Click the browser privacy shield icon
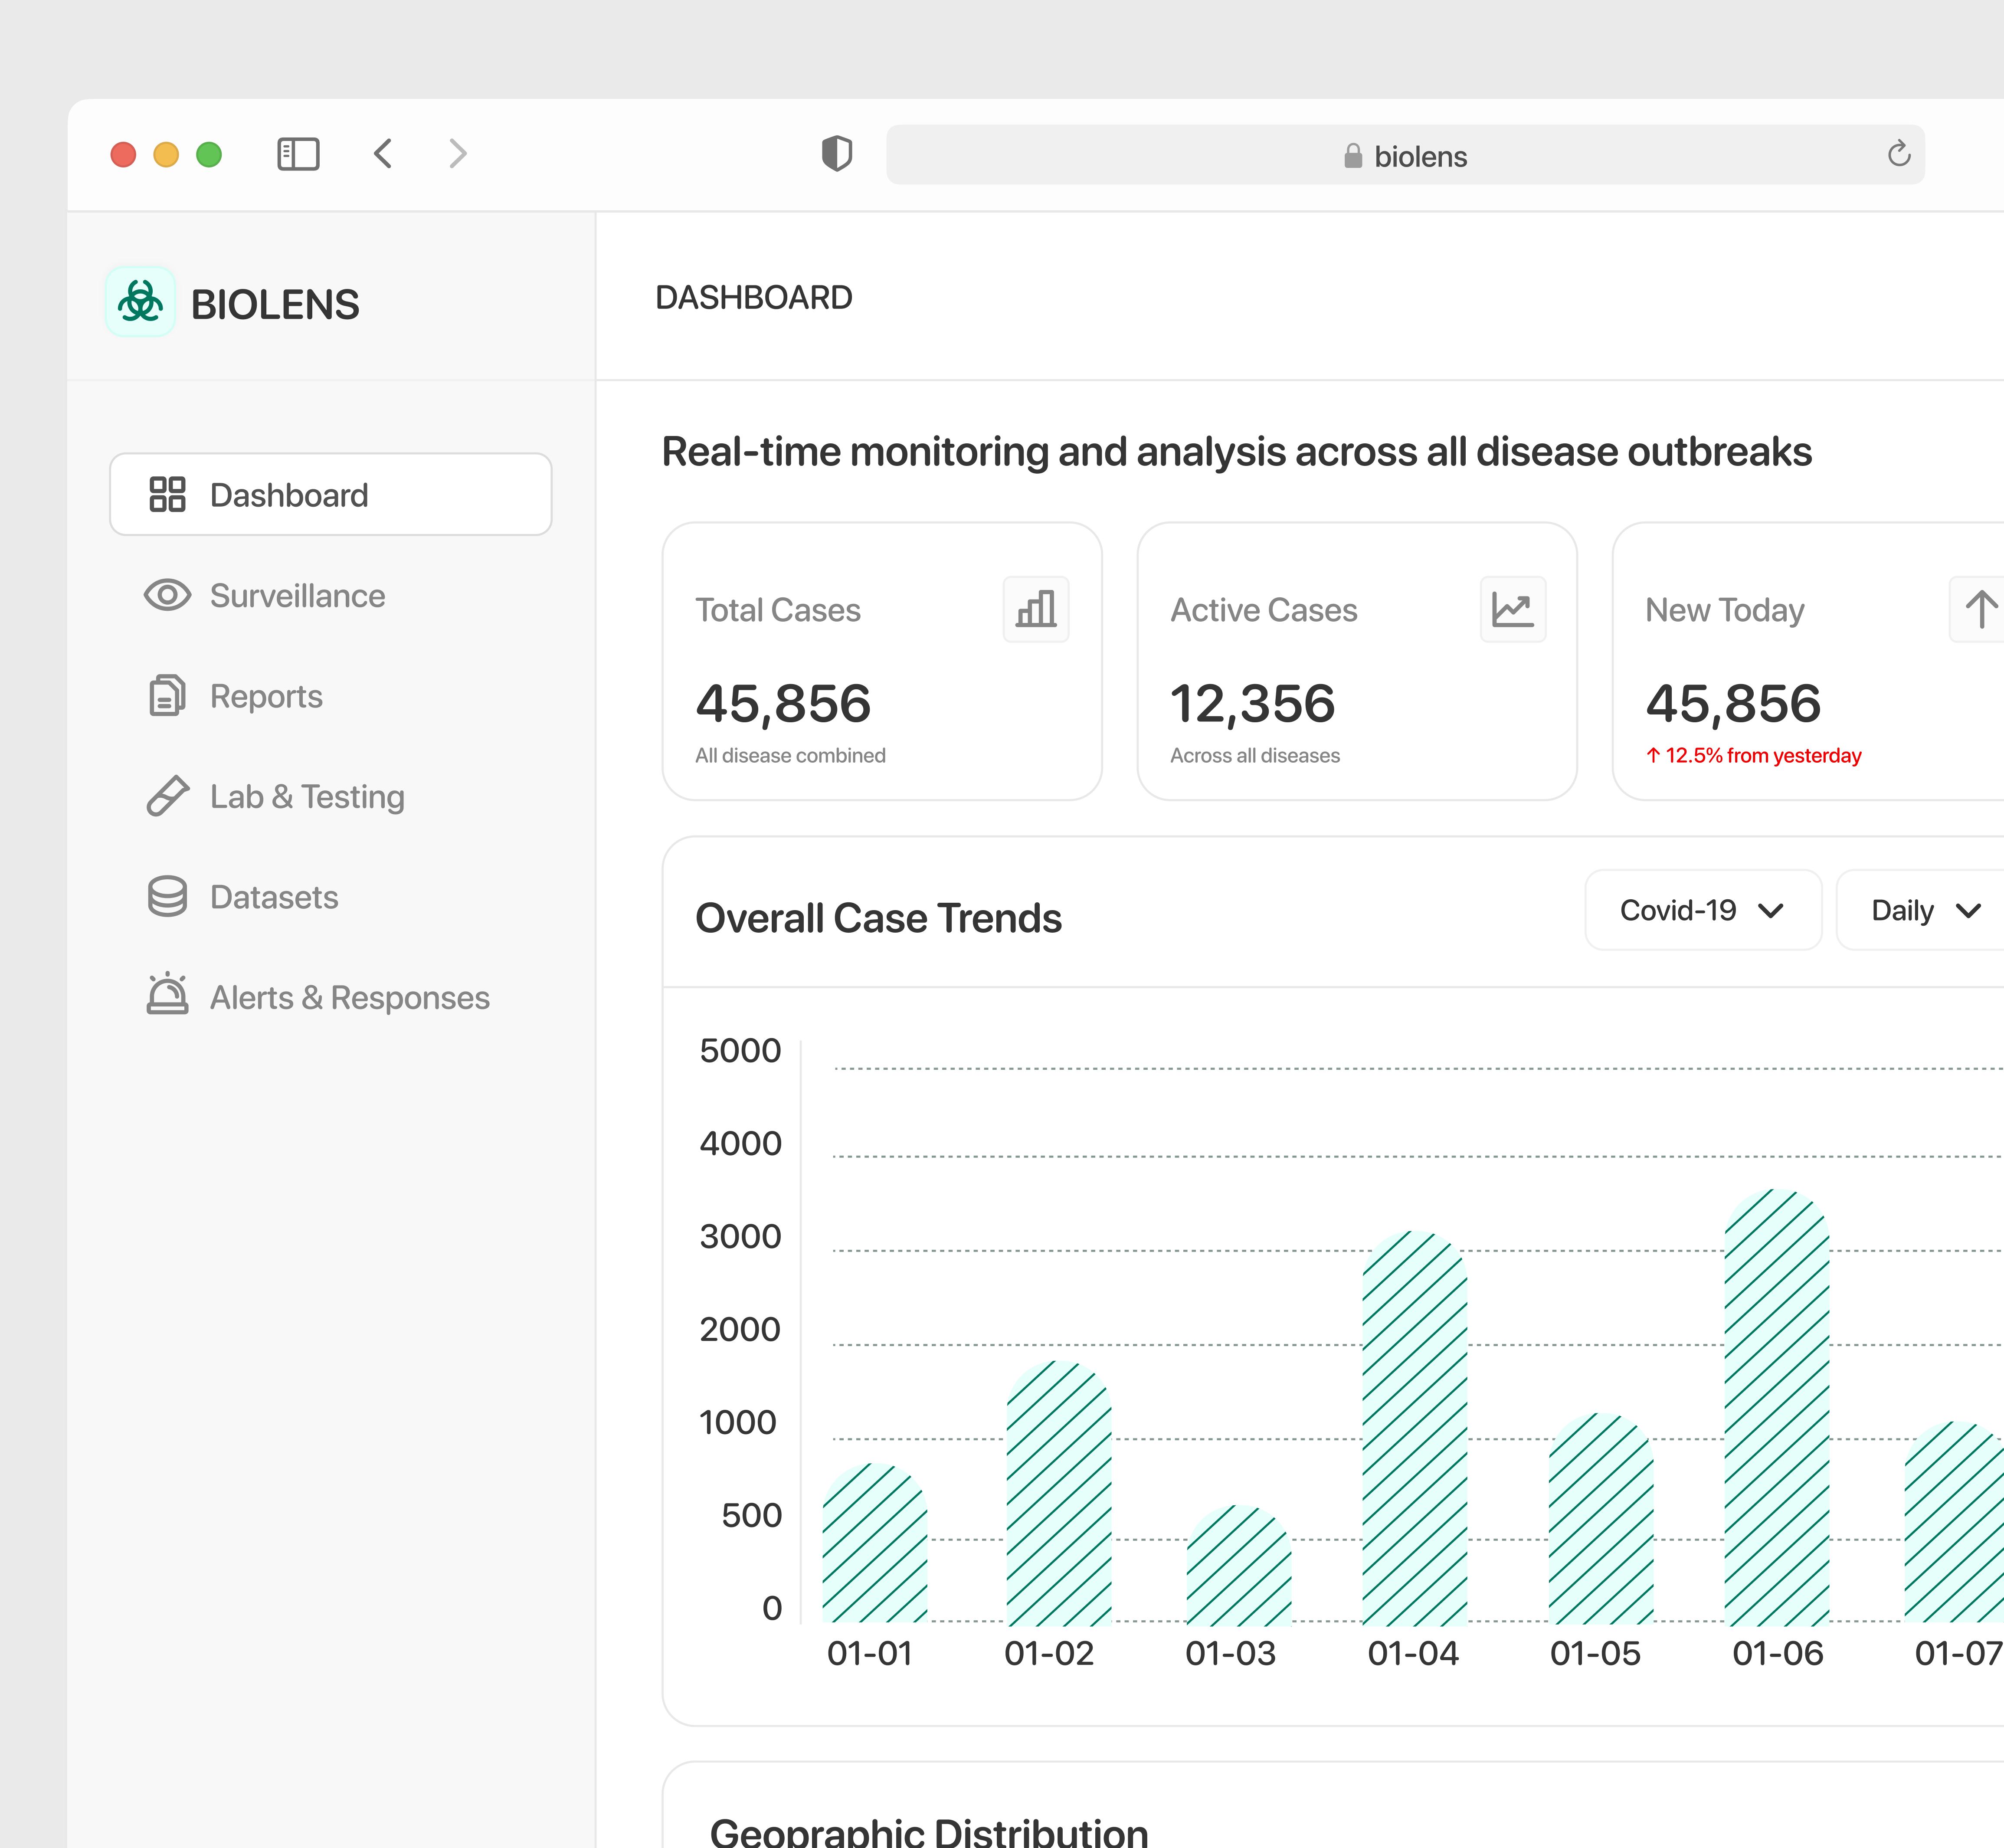 point(836,154)
